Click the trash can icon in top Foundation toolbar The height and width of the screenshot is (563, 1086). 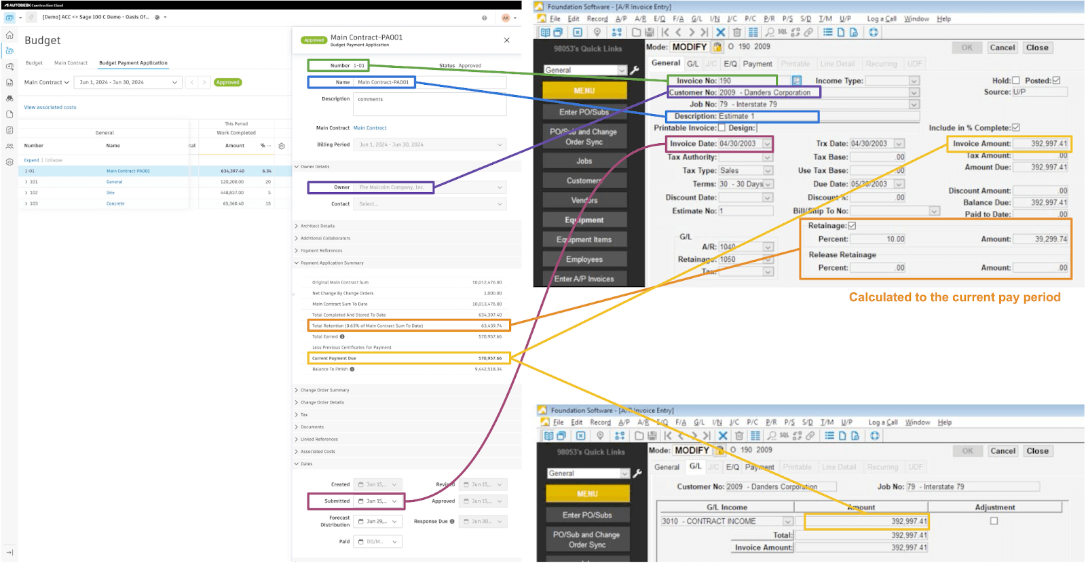[x=736, y=32]
